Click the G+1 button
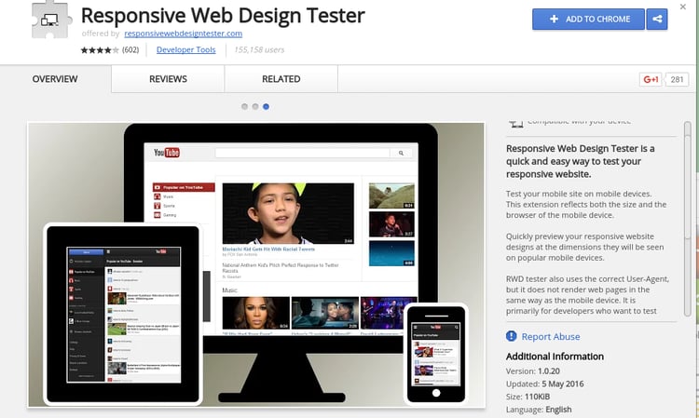The height and width of the screenshot is (418, 699). [651, 80]
